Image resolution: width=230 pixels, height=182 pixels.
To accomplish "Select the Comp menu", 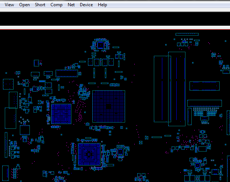I will (56, 5).
